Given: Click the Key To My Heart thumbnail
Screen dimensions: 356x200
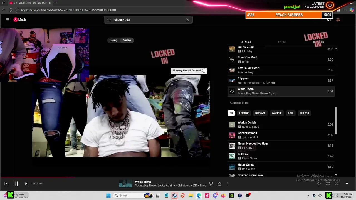Looking at the screenshot, I should 232,70.
